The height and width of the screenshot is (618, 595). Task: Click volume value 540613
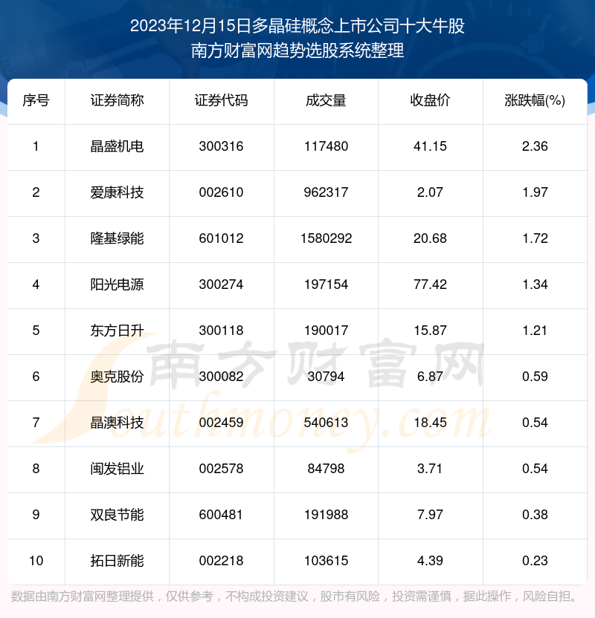326,423
